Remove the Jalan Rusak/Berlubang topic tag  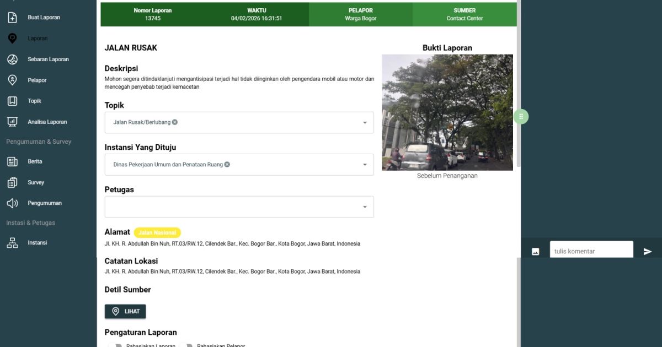click(x=175, y=122)
